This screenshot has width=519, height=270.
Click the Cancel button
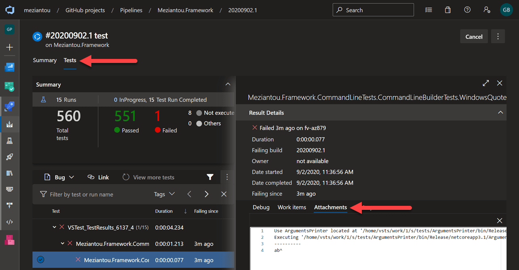(x=474, y=37)
